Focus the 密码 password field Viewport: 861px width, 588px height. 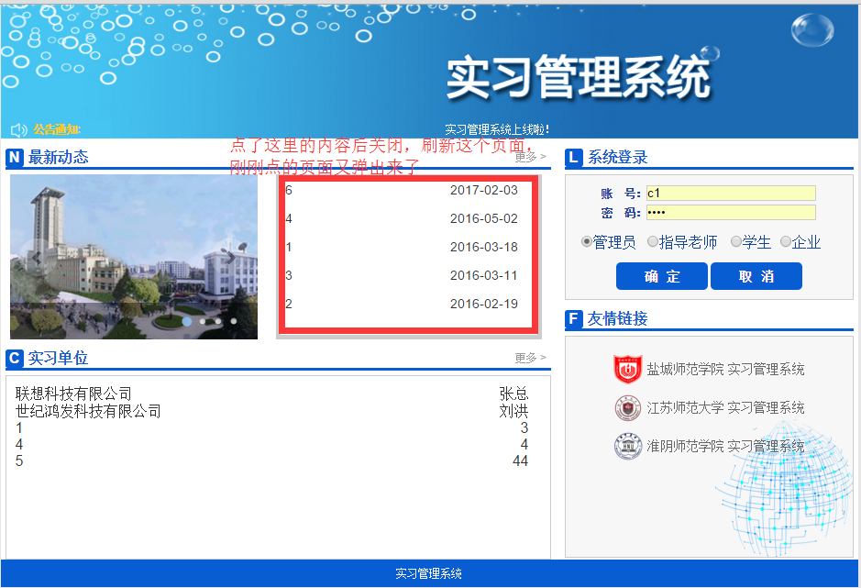731,212
